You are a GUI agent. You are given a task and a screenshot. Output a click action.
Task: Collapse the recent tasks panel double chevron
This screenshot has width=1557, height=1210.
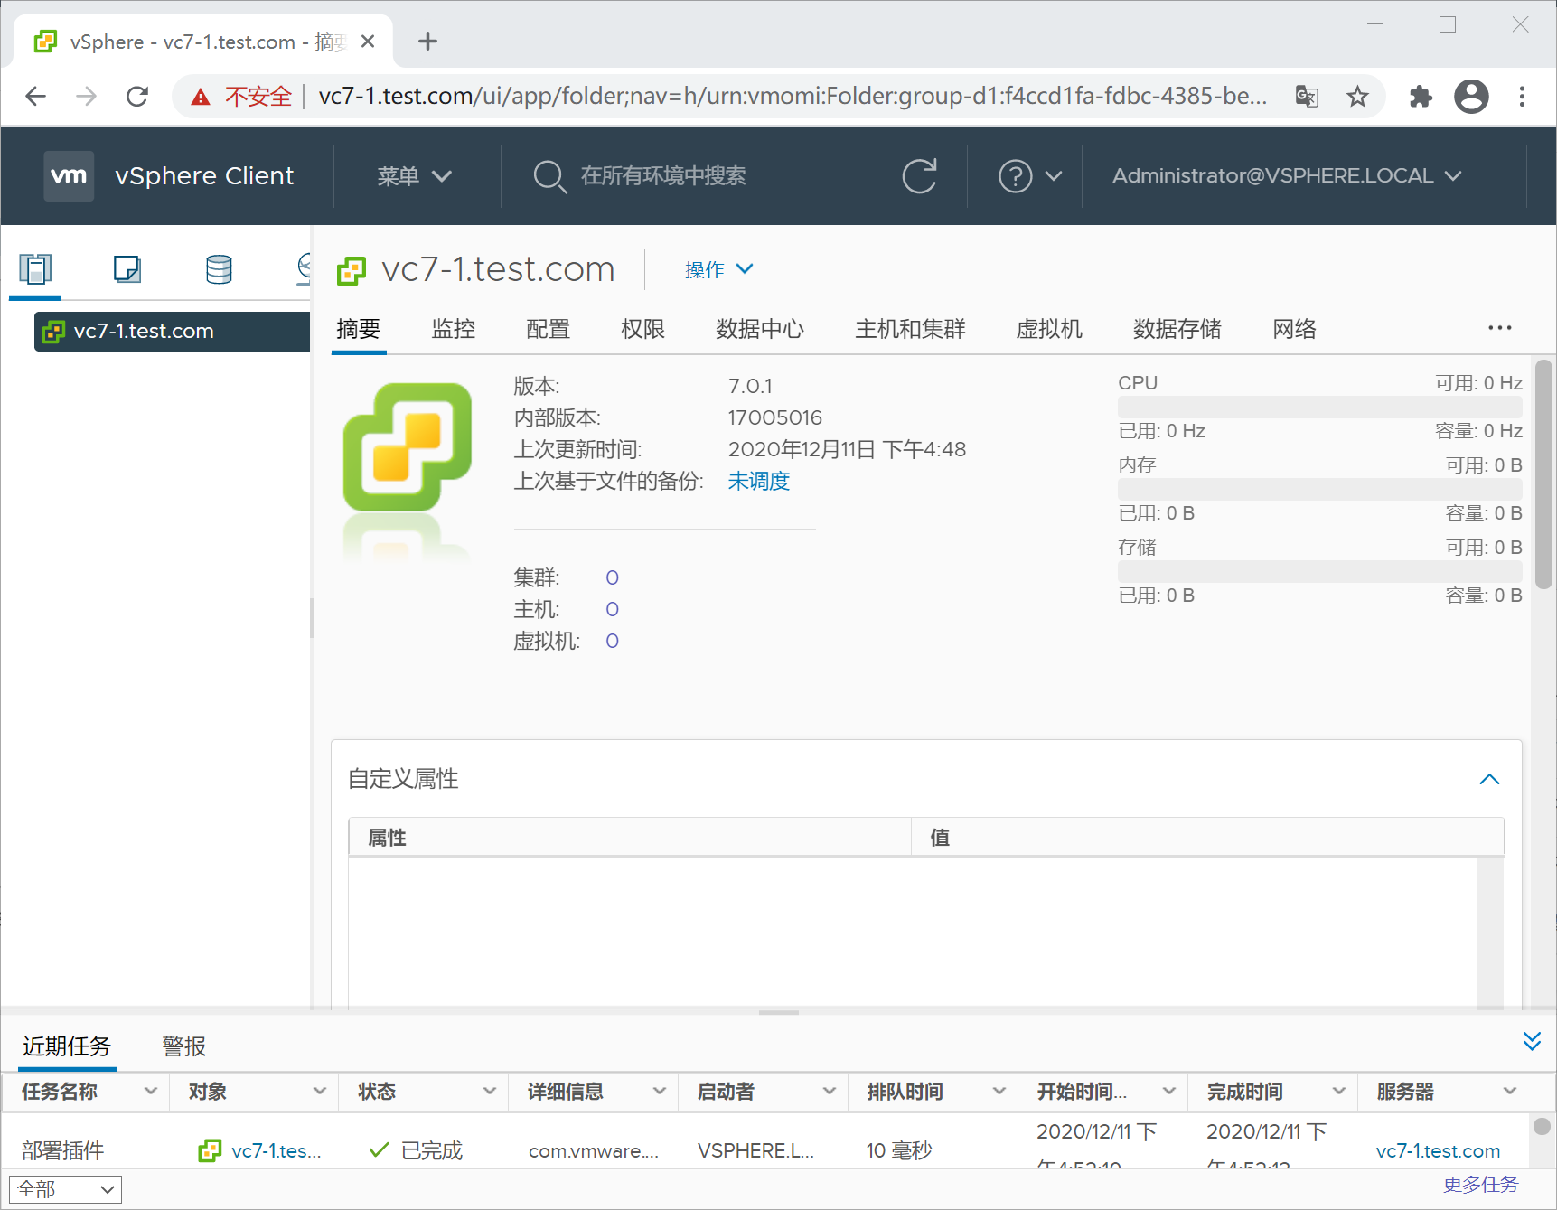click(x=1532, y=1041)
